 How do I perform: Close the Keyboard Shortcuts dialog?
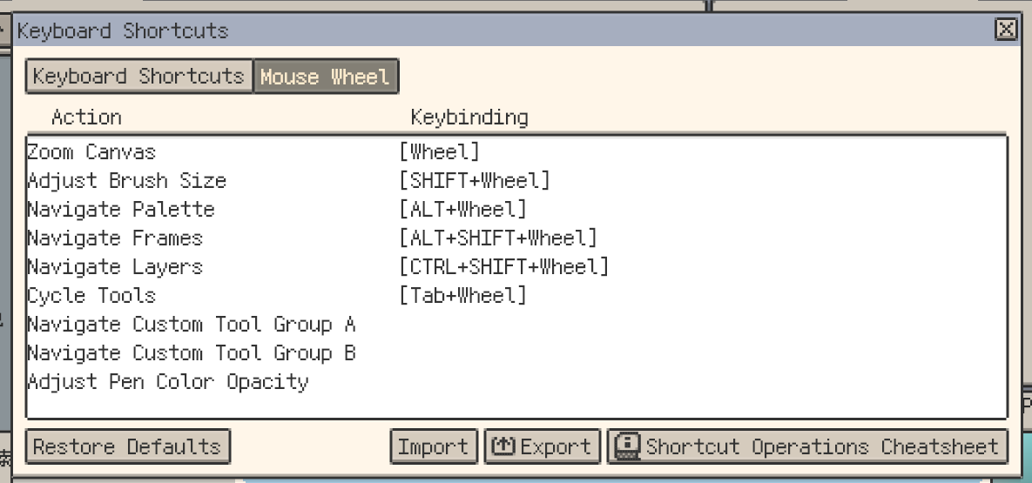[1005, 30]
